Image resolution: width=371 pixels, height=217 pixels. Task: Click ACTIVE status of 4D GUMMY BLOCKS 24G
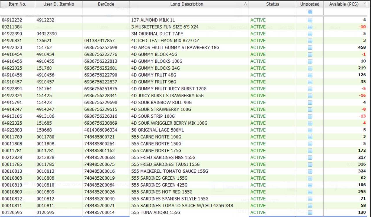258,68
